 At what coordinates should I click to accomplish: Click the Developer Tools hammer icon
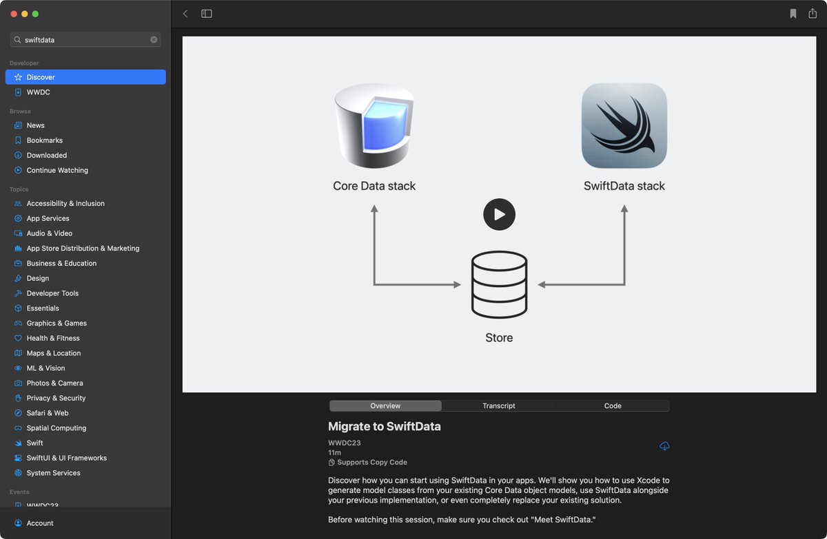(x=19, y=293)
